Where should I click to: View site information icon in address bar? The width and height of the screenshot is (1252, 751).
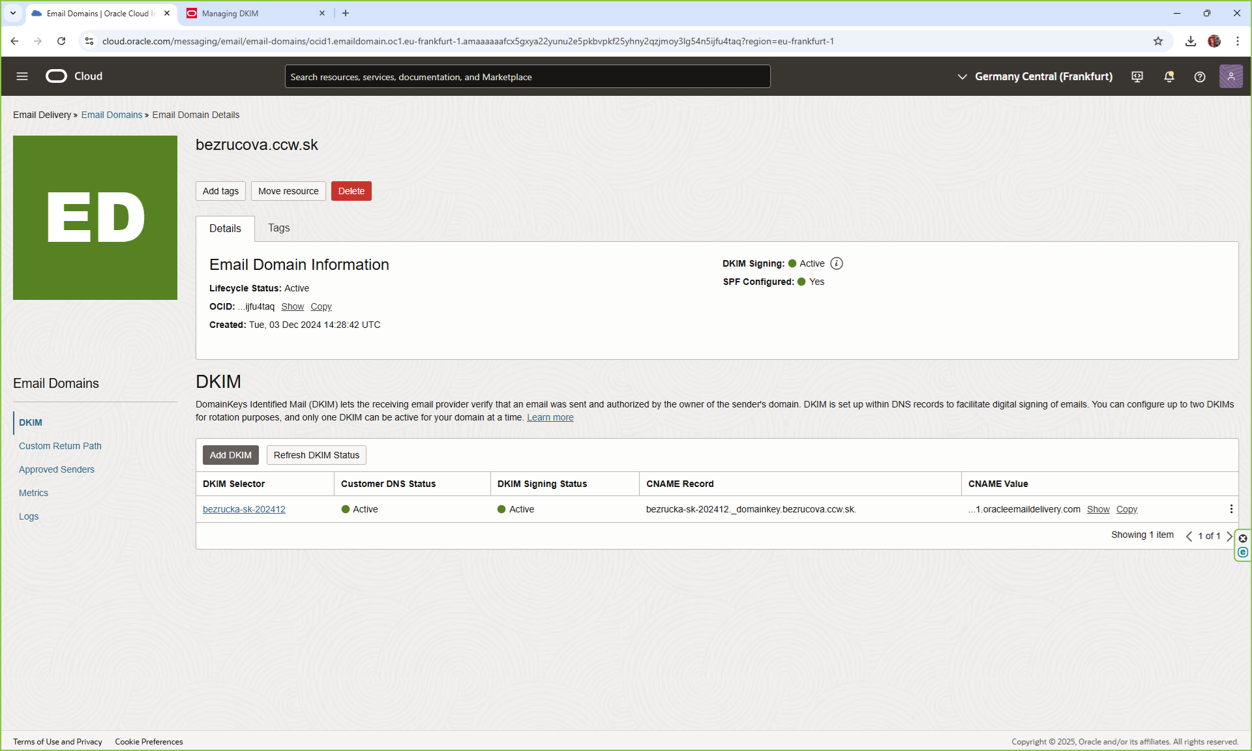coord(89,41)
